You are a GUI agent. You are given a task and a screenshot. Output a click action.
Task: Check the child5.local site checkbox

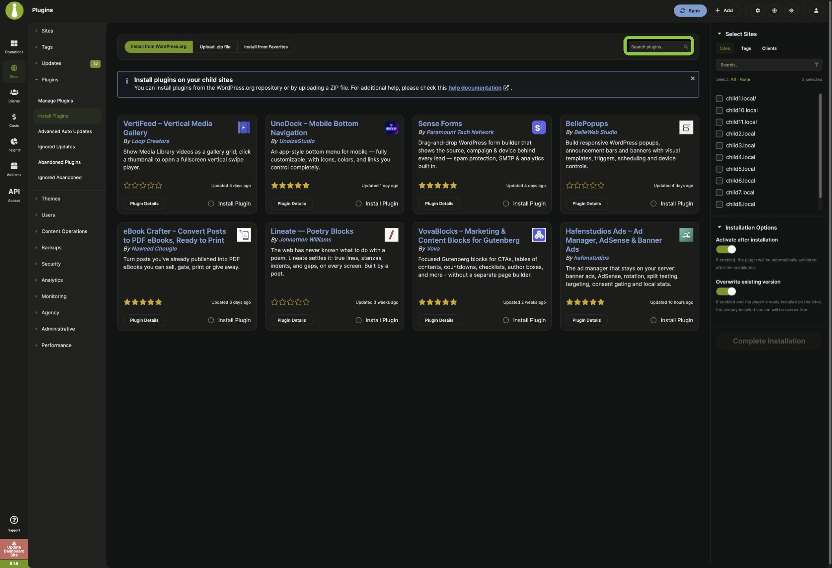coord(719,169)
